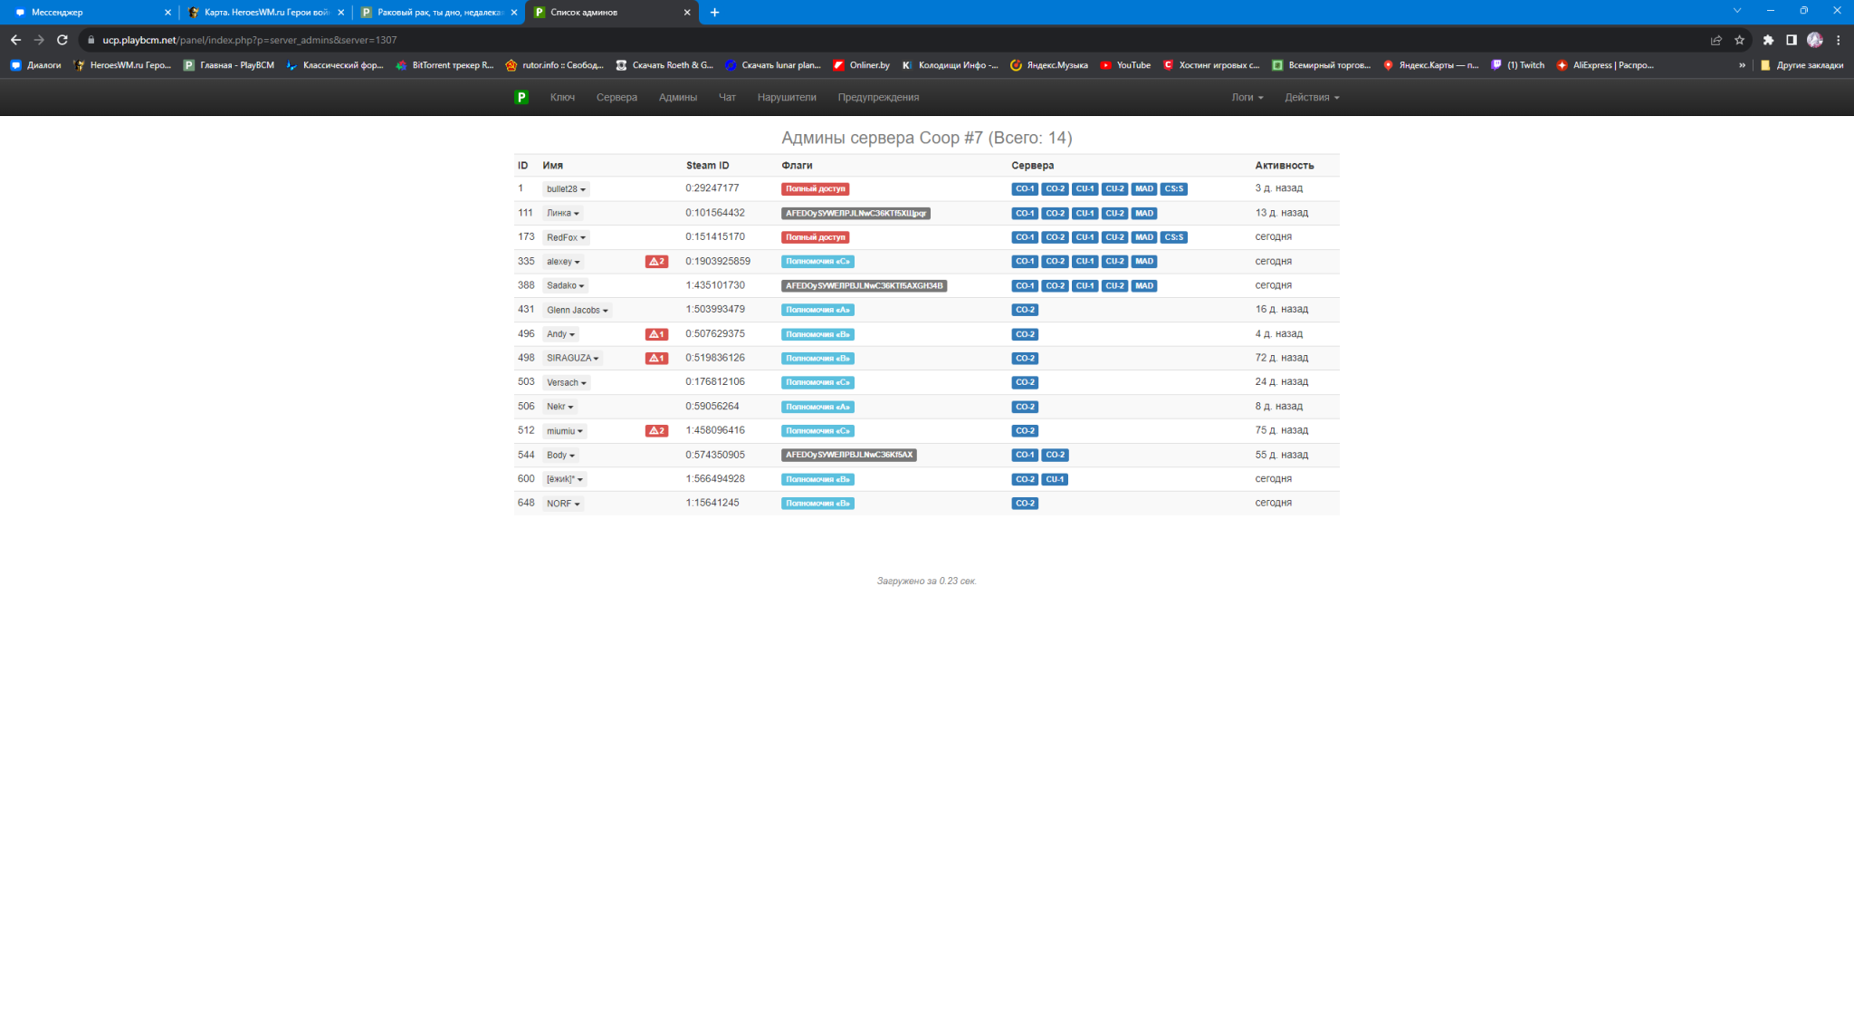Open the Ключ menu item

[562, 97]
